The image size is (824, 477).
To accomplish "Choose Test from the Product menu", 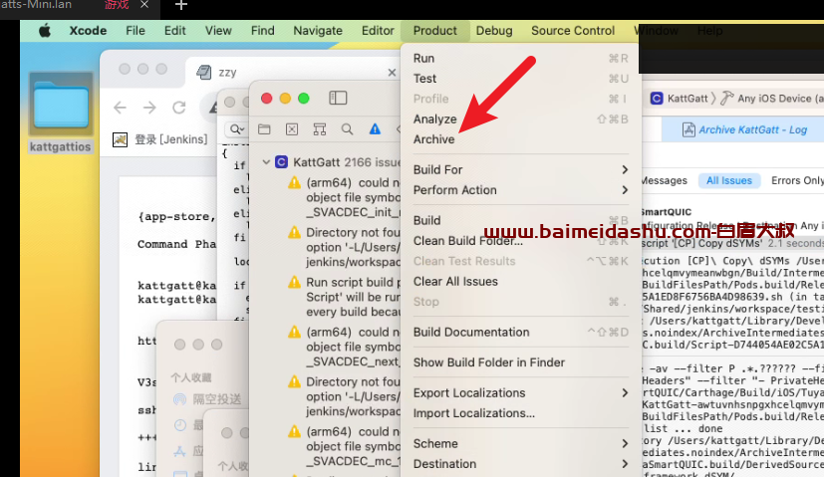I will click(520, 79).
